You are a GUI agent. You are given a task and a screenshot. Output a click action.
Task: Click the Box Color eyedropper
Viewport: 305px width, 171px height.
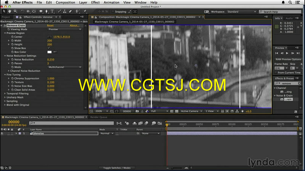click(55, 52)
